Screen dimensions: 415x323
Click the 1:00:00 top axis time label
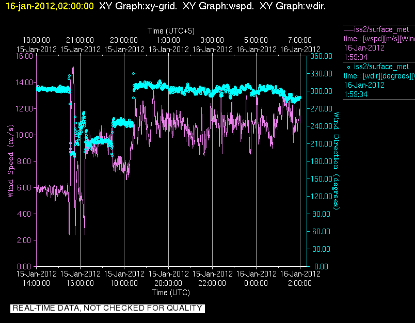coord(168,40)
